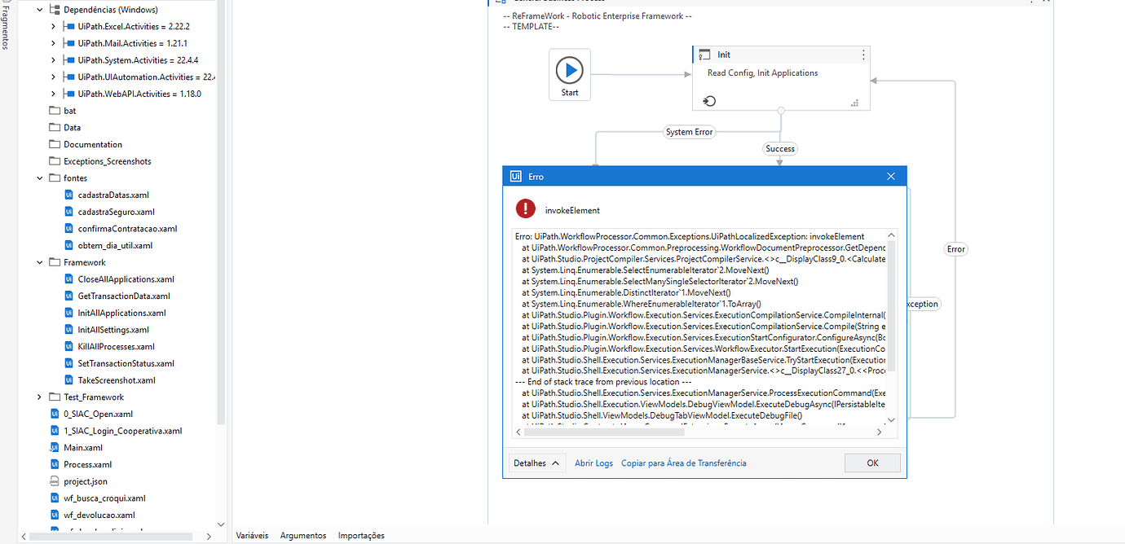Image resolution: width=1125 pixels, height=544 pixels.
Task: Open the Init state options menu
Action: coord(862,54)
